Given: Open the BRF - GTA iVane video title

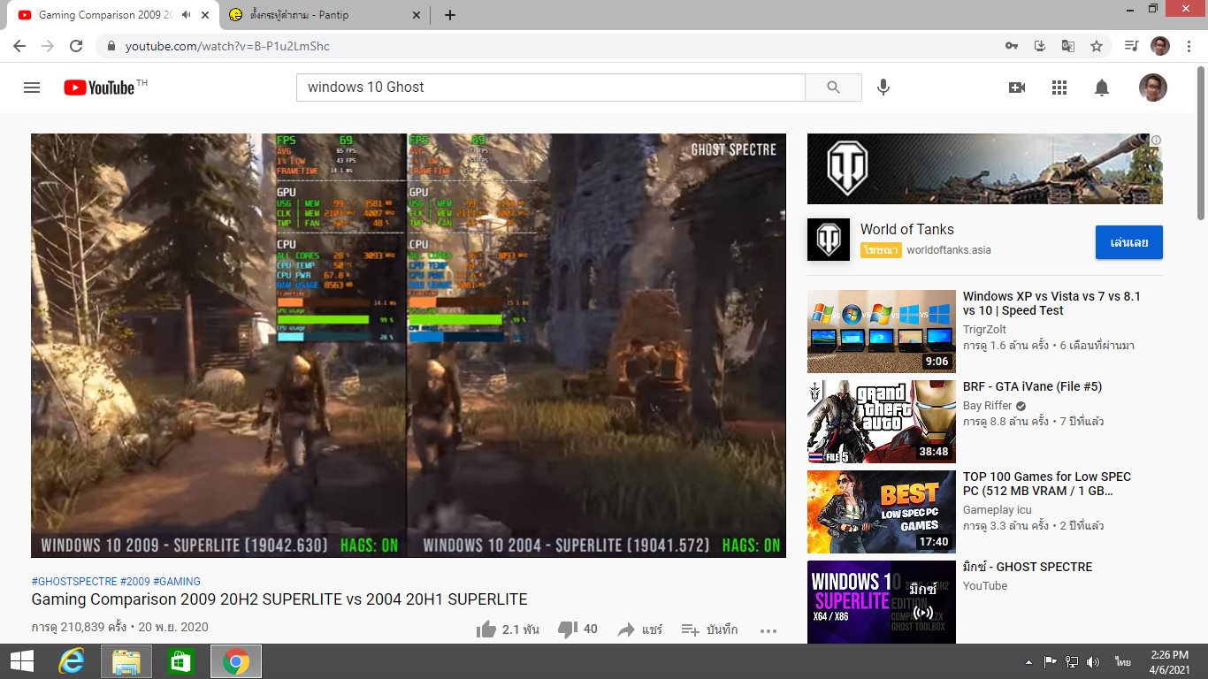Looking at the screenshot, I should point(1033,386).
